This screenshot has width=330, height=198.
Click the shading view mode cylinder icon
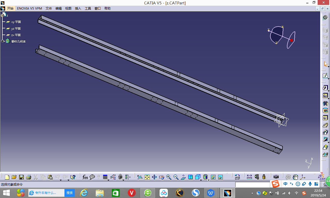[x=205, y=177]
